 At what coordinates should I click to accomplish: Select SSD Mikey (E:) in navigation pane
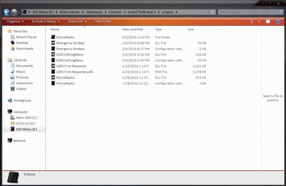point(24,129)
